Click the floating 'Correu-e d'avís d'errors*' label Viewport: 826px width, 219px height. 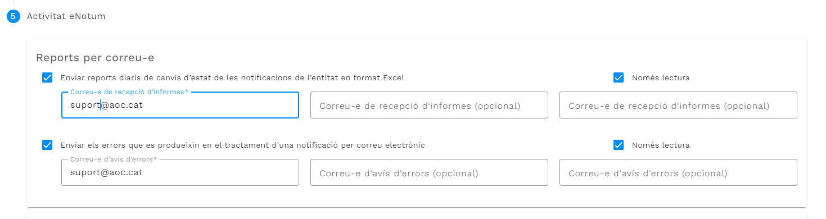tap(114, 159)
